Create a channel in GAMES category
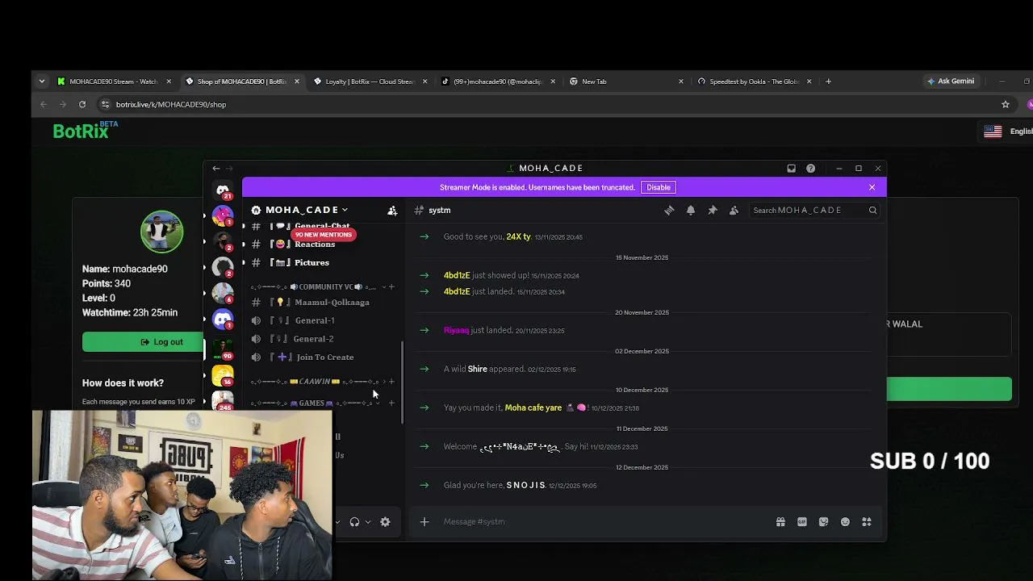The height and width of the screenshot is (581, 1033). tap(392, 403)
